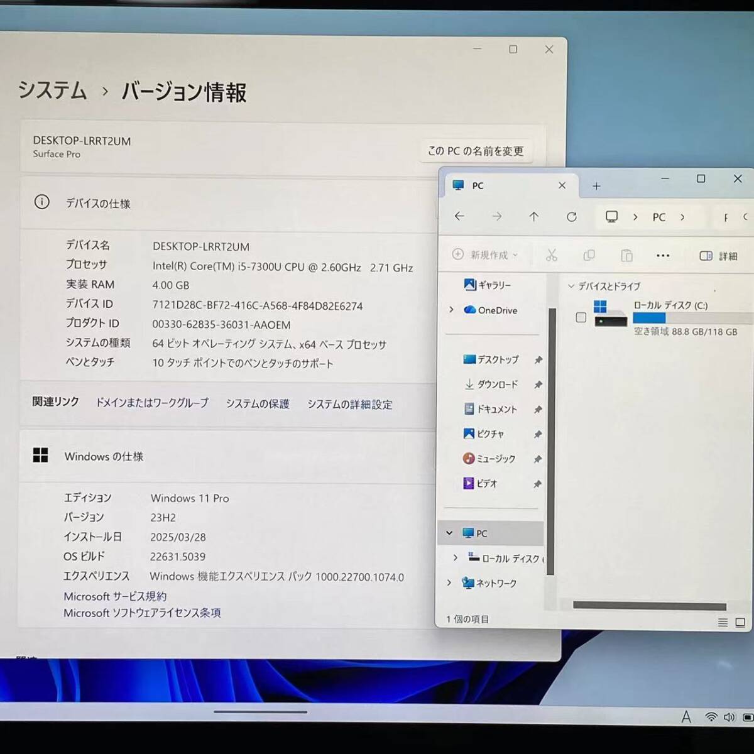Image resolution: width=754 pixels, height=754 pixels.
Task: Toggle the 詳細 details pane button
Action: [x=718, y=256]
